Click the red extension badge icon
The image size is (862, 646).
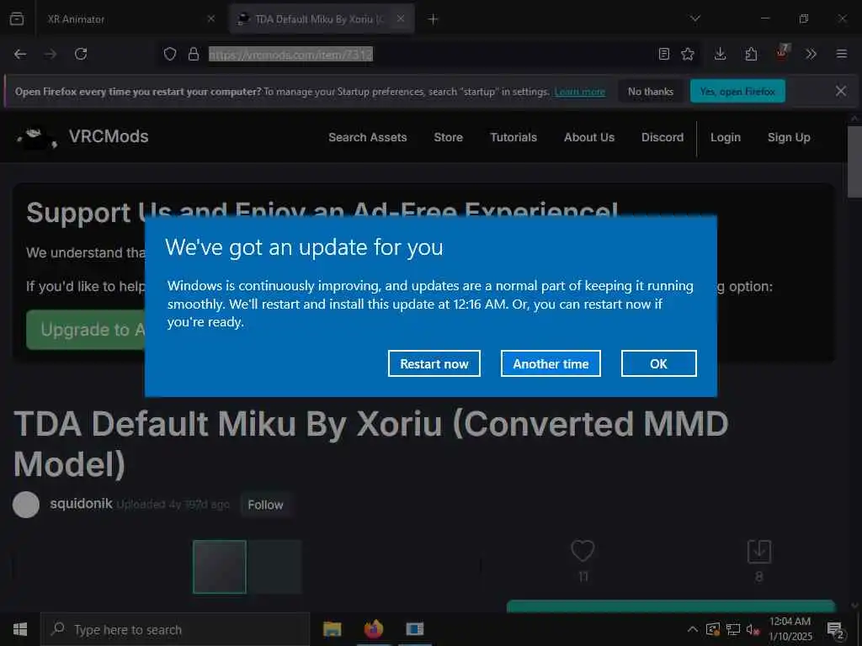tap(782, 53)
